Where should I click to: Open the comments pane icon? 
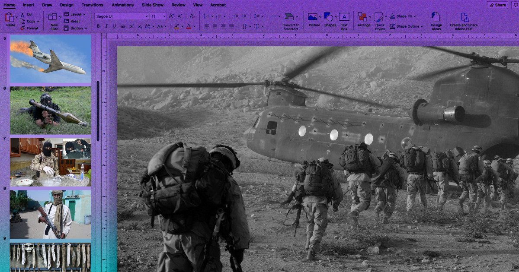515,5
